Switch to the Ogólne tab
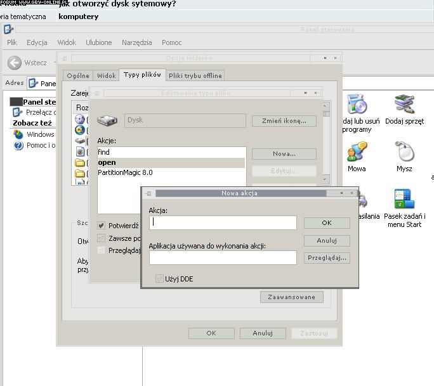The height and width of the screenshot is (386, 434). [x=78, y=75]
